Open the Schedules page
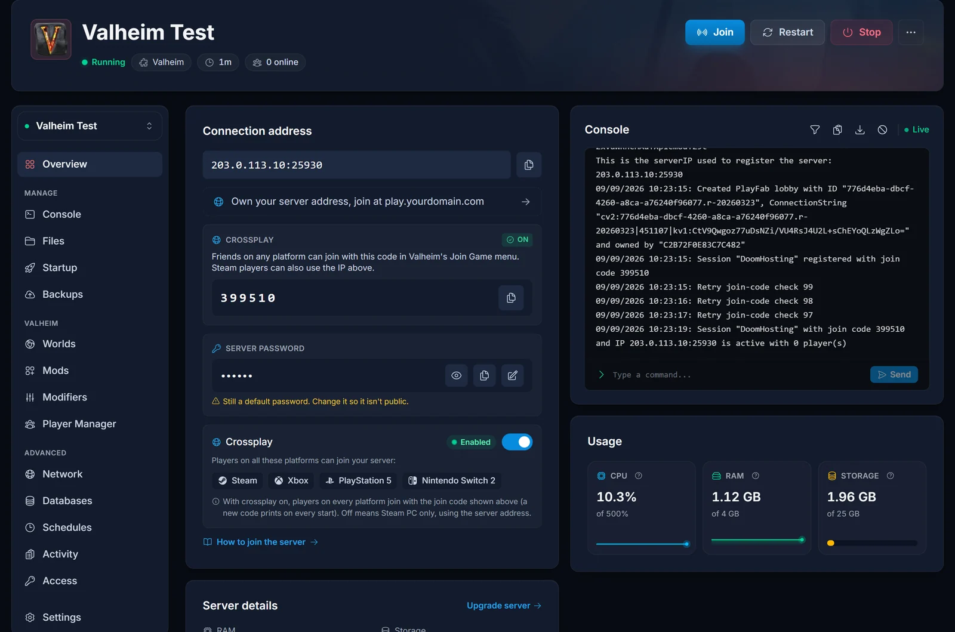955x632 pixels. [x=90, y=528]
